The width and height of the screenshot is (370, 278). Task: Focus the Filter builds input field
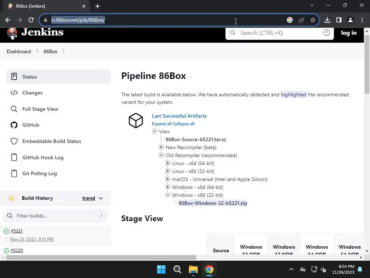pyautogui.click(x=55, y=216)
